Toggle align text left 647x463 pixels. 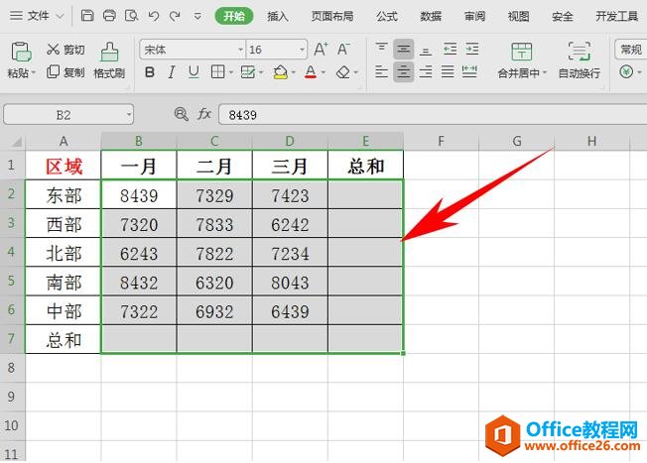point(382,72)
